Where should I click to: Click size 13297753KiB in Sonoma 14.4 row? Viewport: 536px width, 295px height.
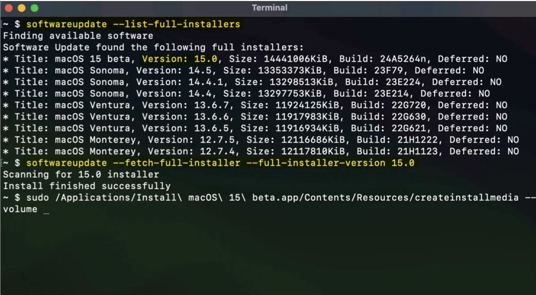(290, 93)
